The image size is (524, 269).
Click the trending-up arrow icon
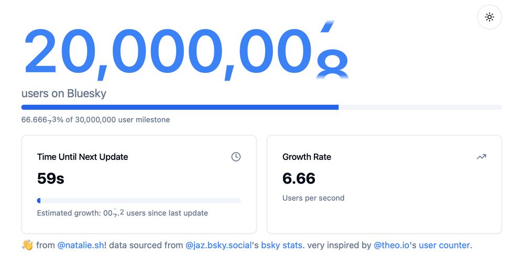click(481, 157)
